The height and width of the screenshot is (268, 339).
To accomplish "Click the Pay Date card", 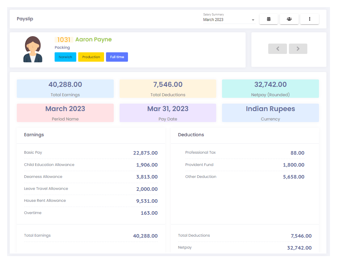I will coord(168,113).
